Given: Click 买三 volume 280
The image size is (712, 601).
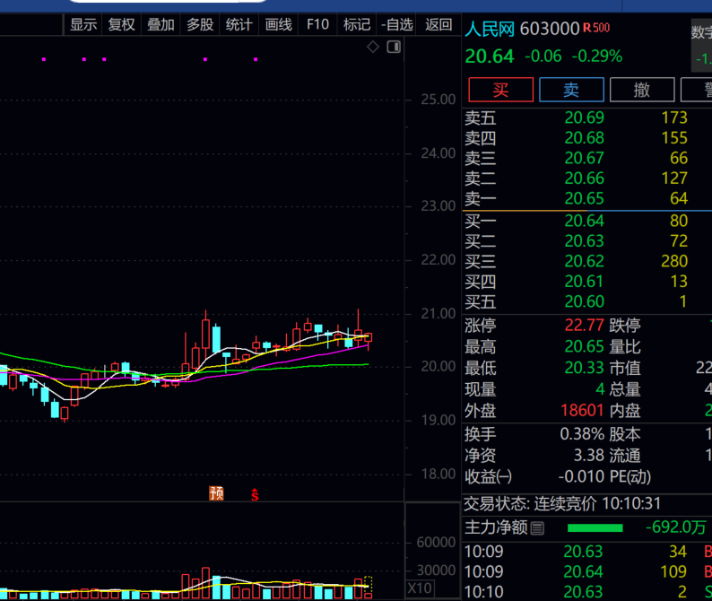Looking at the screenshot, I should click(674, 261).
